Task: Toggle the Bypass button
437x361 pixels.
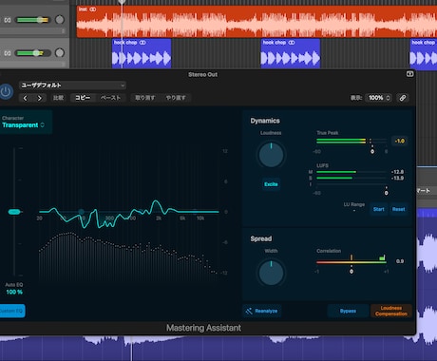Action: point(348,311)
